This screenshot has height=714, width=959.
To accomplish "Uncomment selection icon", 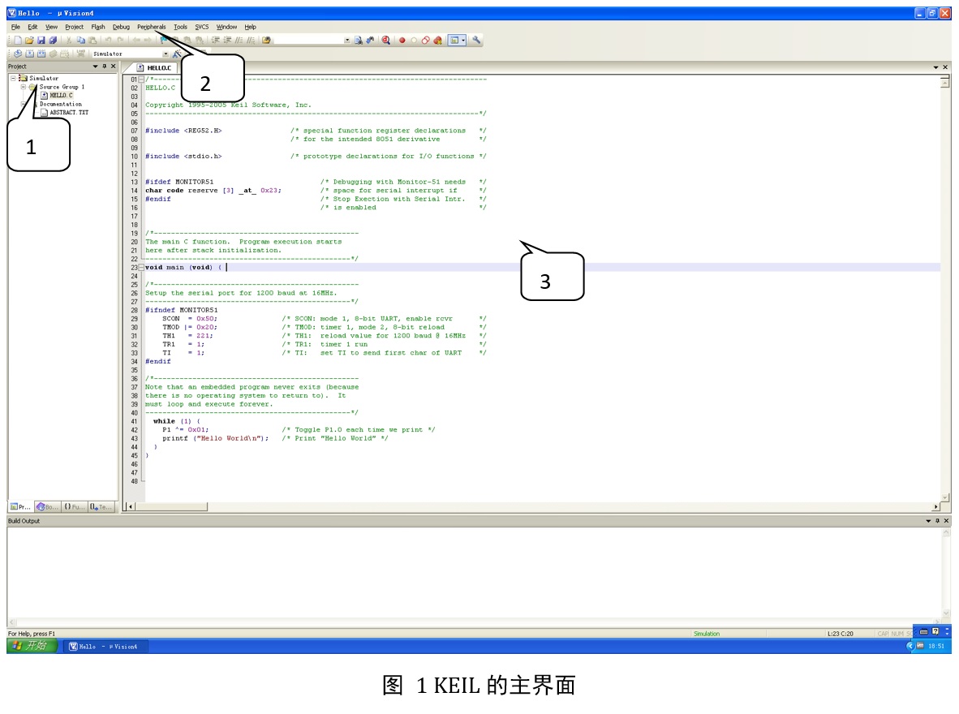I will [x=251, y=41].
